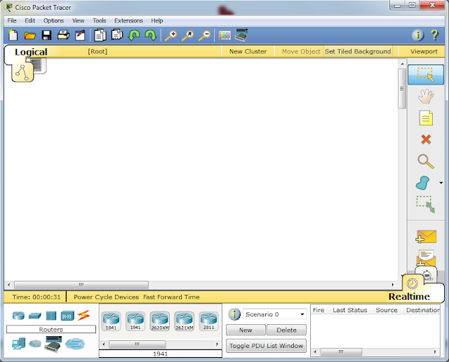Select the Place Note tool
449x362 pixels.
point(426,118)
